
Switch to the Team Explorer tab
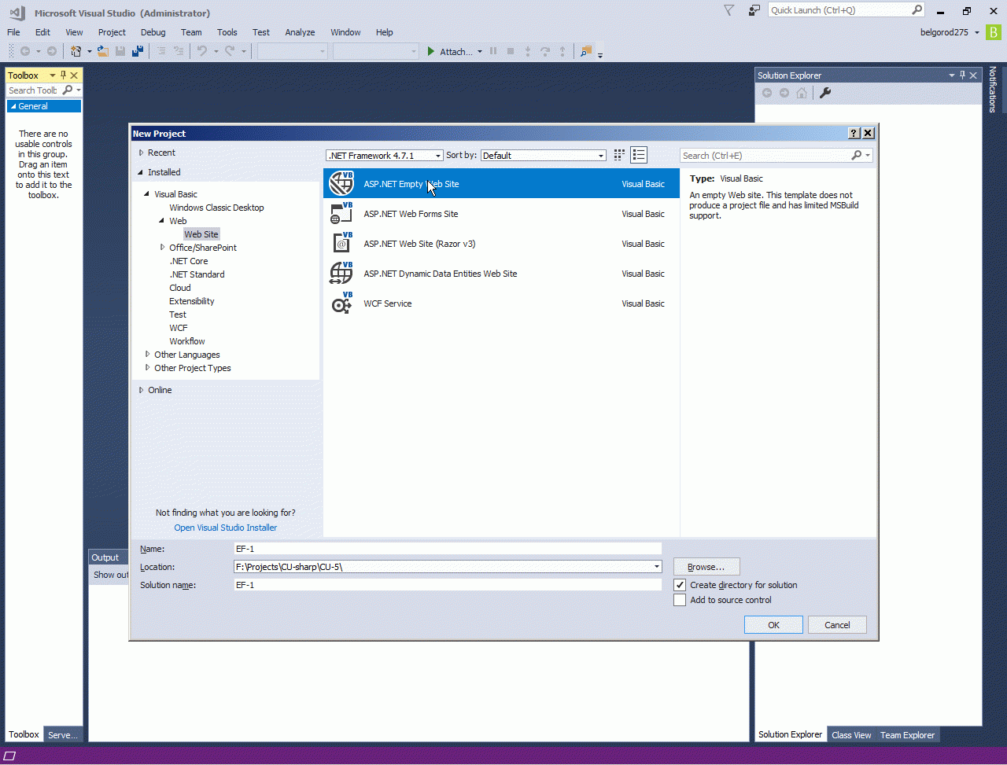907,735
